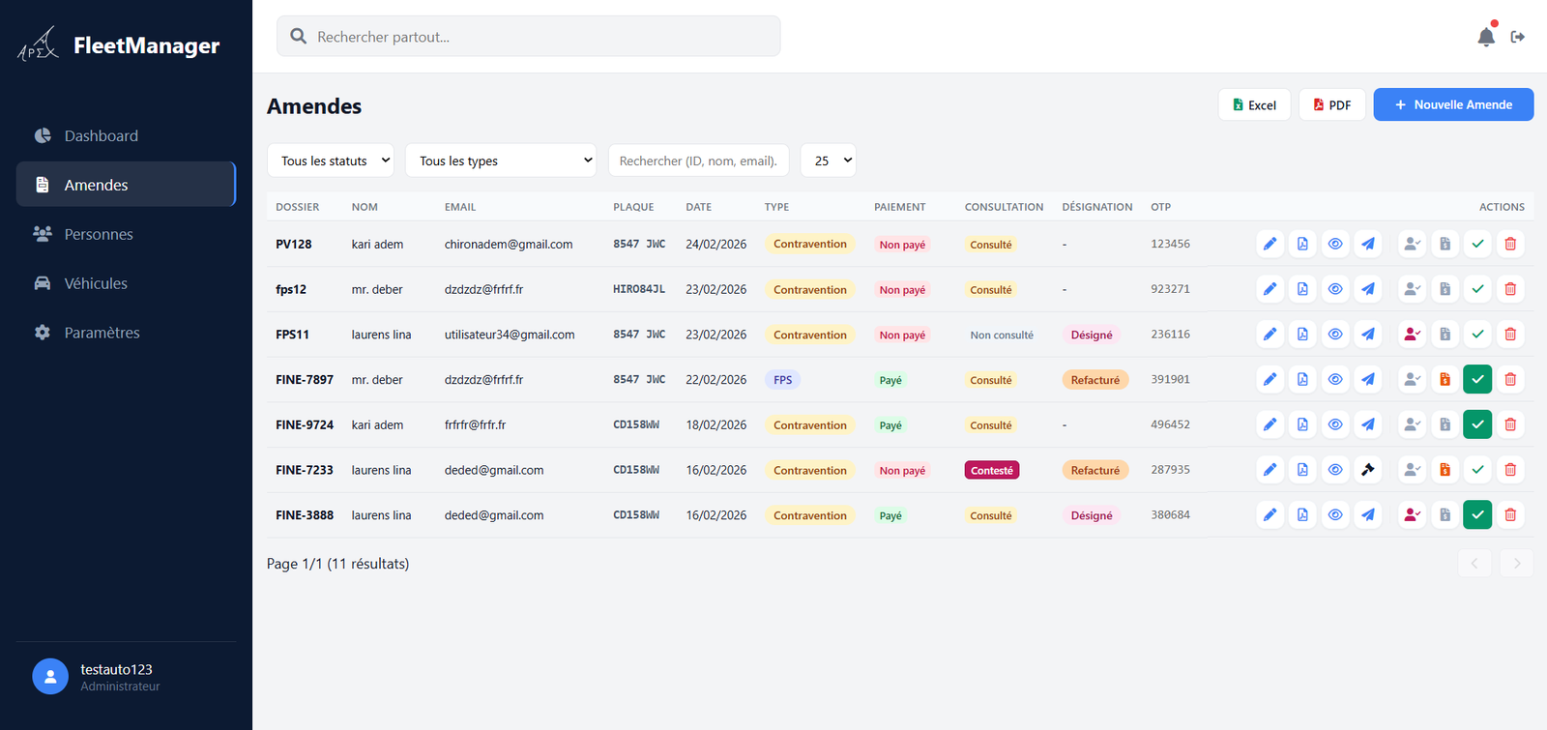Go to Dashboard in sidebar
Image resolution: width=1547 pixels, height=730 pixels.
(x=126, y=135)
